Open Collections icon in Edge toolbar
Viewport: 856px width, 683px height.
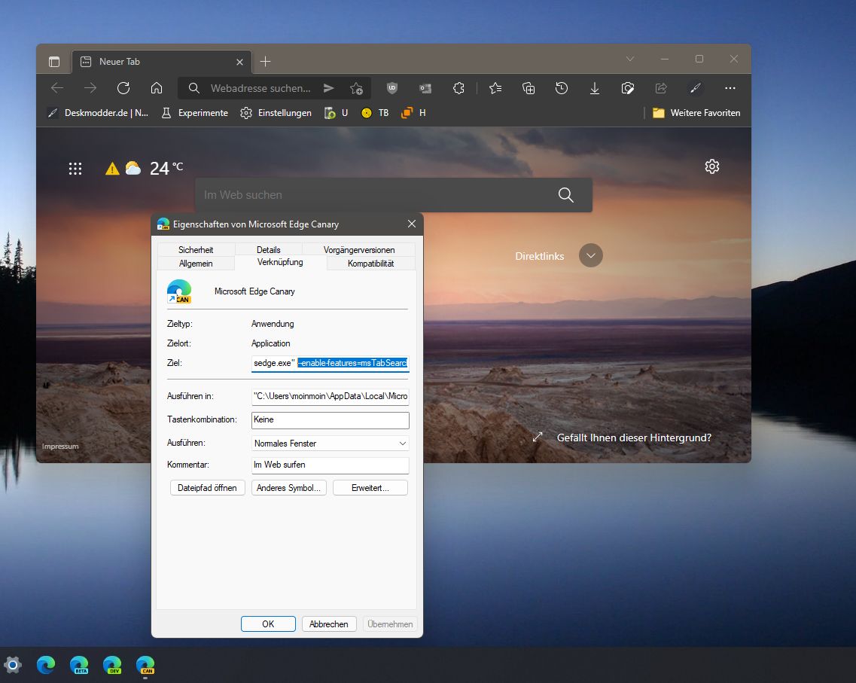click(529, 88)
